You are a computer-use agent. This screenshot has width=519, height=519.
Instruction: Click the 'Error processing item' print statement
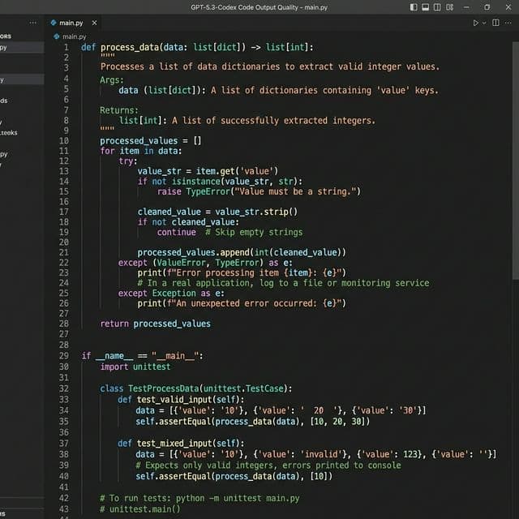[x=242, y=273]
